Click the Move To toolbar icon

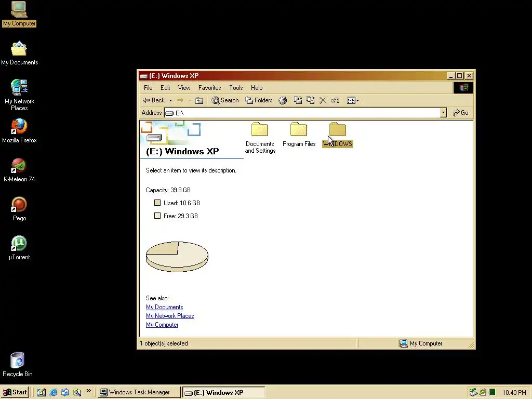click(298, 100)
